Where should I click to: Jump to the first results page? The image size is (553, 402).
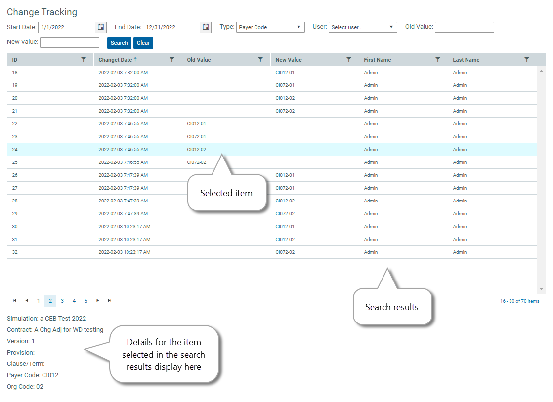(x=14, y=300)
